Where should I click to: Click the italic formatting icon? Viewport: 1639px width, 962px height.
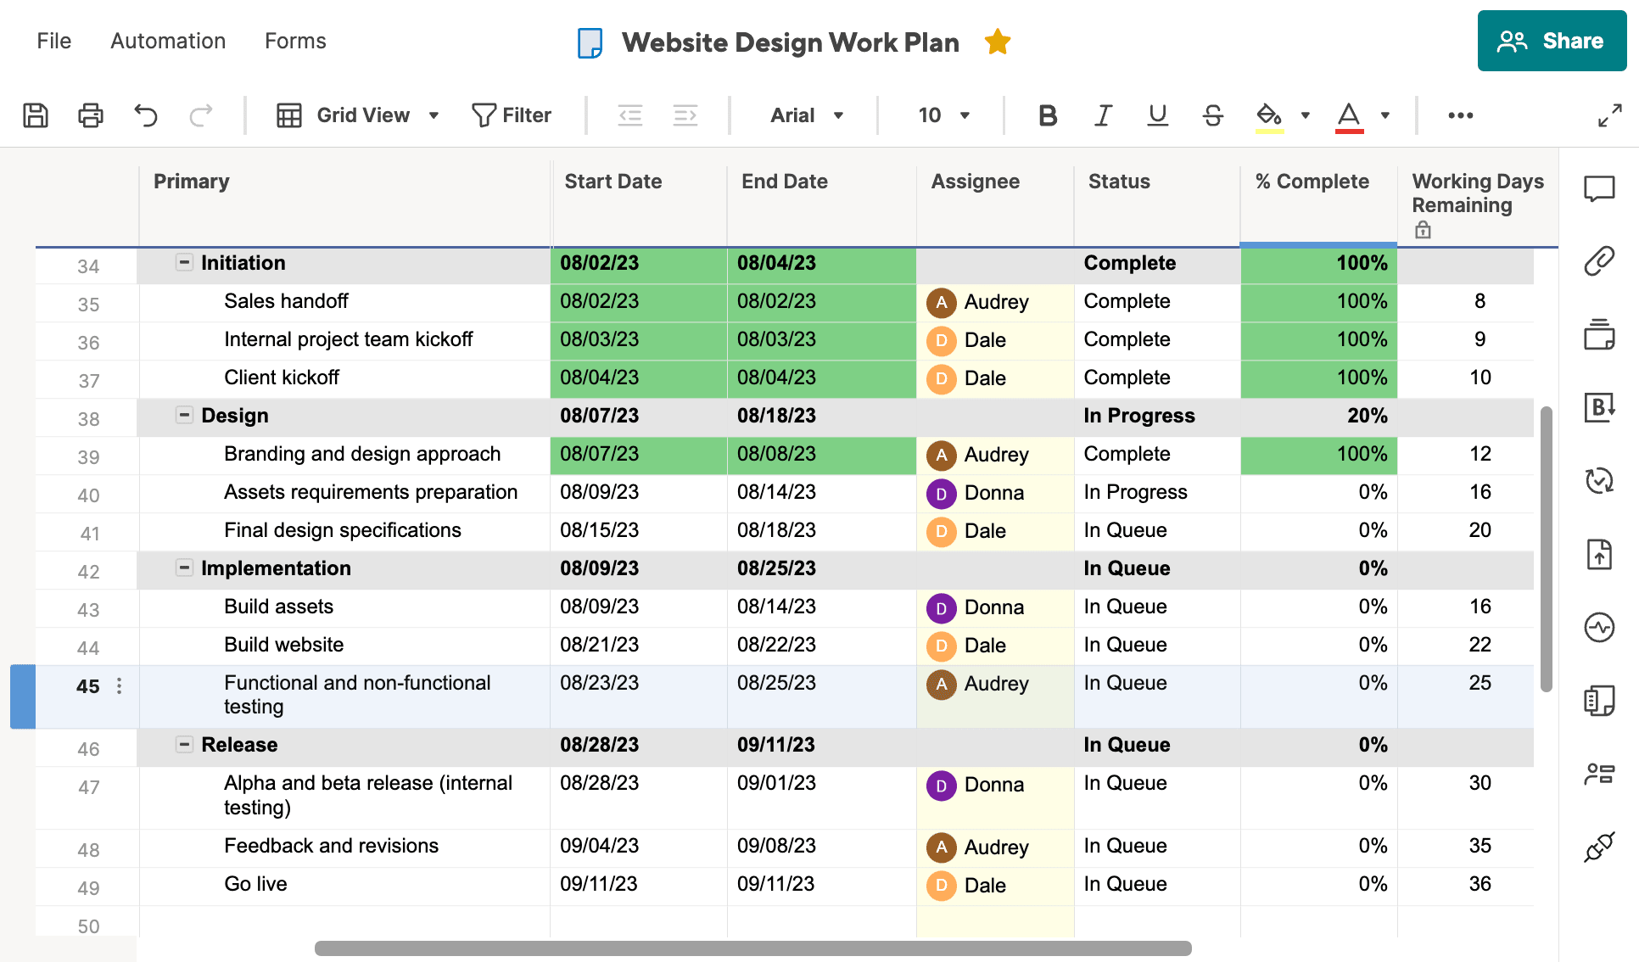tap(1099, 115)
